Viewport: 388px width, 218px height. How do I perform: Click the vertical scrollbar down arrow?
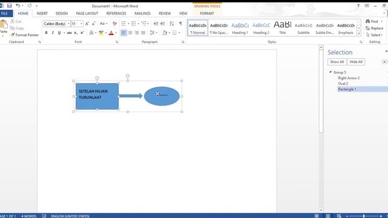(321, 210)
